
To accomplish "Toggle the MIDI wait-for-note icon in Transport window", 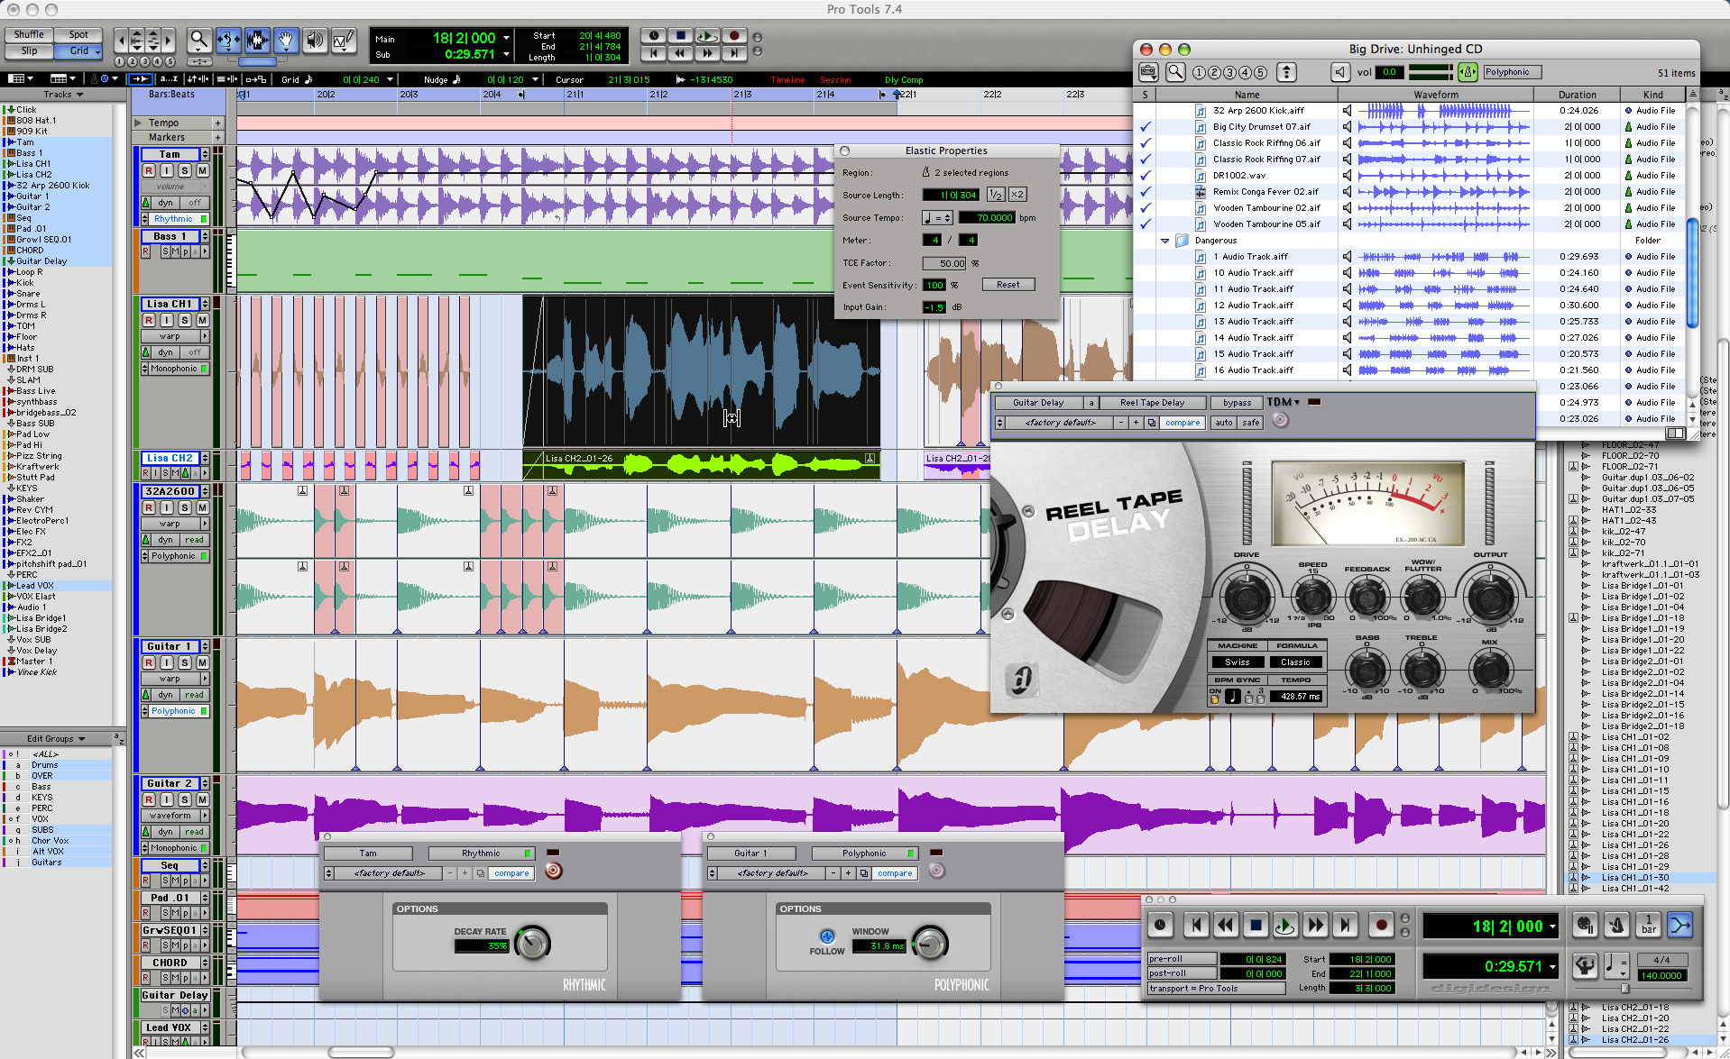I will pos(1585,925).
